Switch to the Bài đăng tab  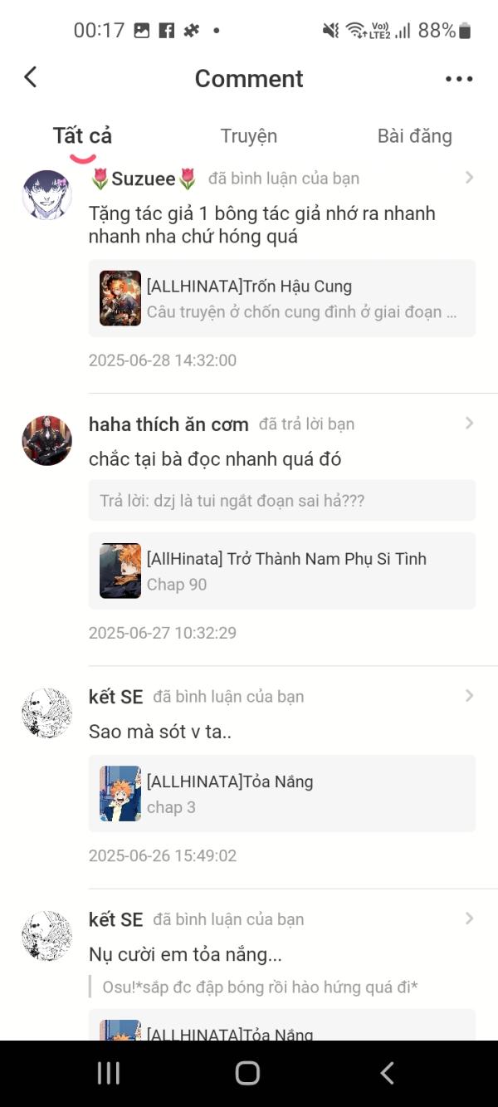tap(414, 136)
